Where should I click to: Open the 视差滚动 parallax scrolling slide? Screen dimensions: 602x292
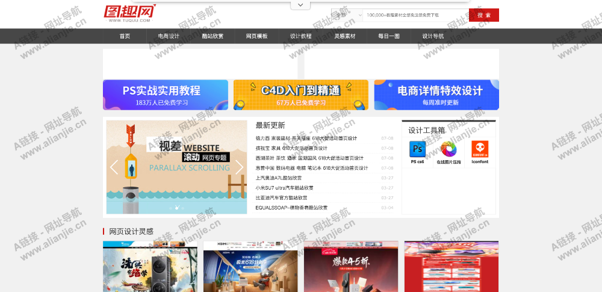coord(176,167)
